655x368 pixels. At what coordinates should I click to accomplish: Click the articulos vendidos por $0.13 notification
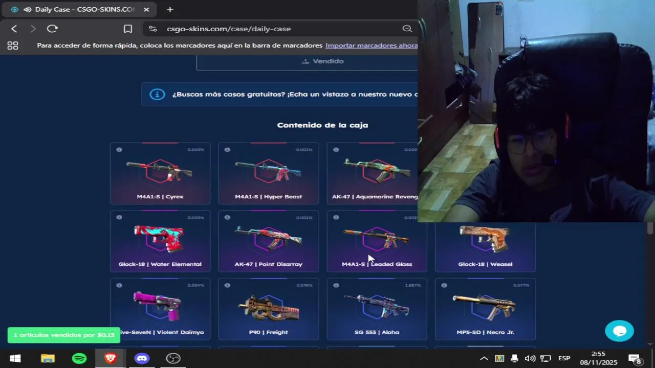tap(64, 335)
